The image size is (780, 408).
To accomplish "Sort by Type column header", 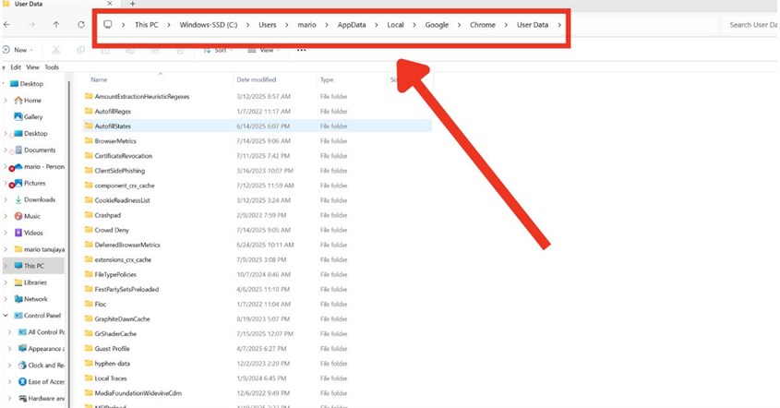I will [327, 79].
